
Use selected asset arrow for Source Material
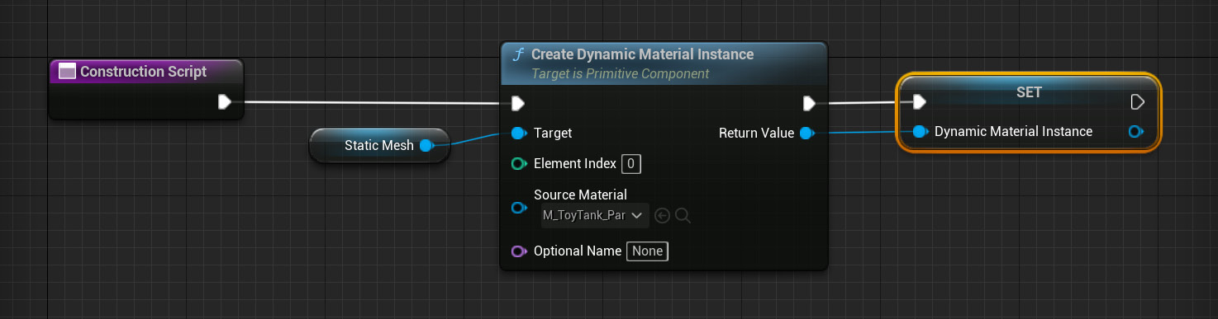click(x=662, y=216)
